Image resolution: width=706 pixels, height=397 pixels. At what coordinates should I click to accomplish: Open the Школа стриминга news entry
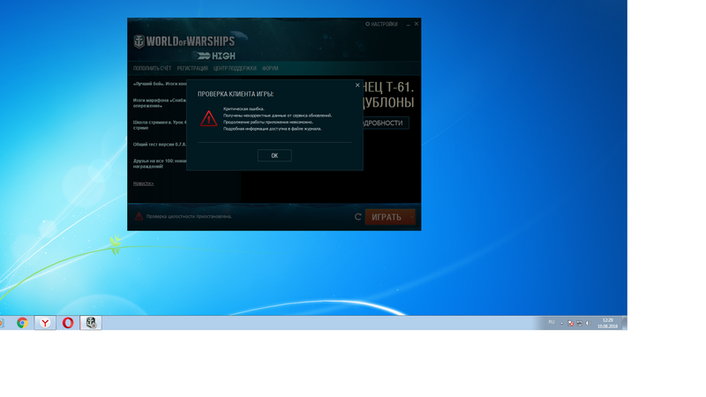160,124
